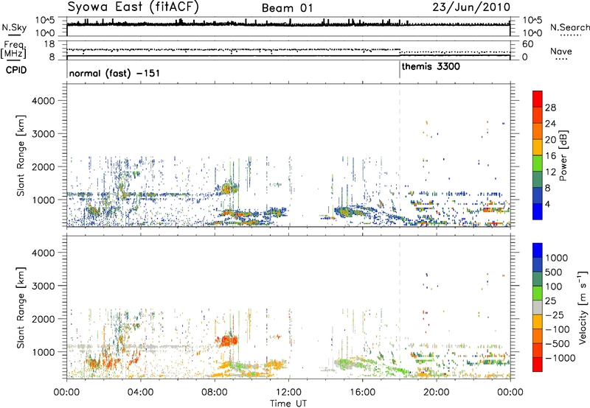This screenshot has height=408, width=590.
Task: Click the 'Time UT' axis label
Action: 288,404
